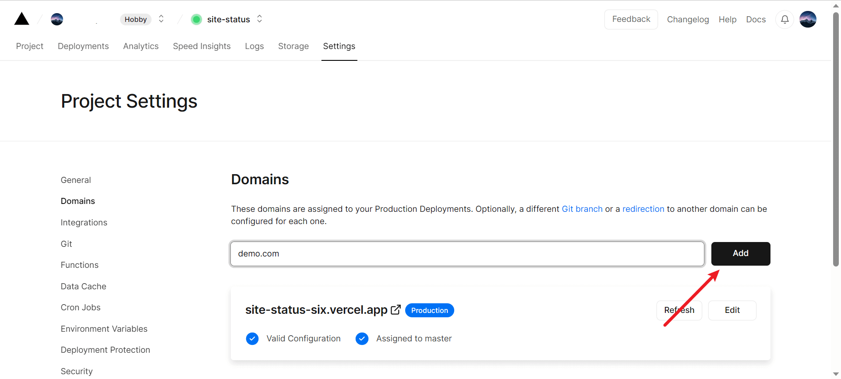Follow the Git branch link
This screenshot has height=379, width=841.
click(x=582, y=209)
